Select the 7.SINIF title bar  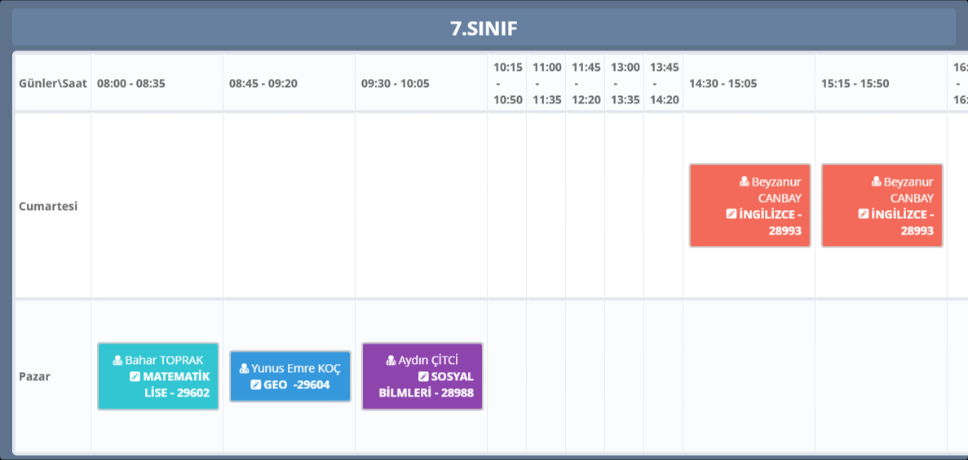coord(484,28)
